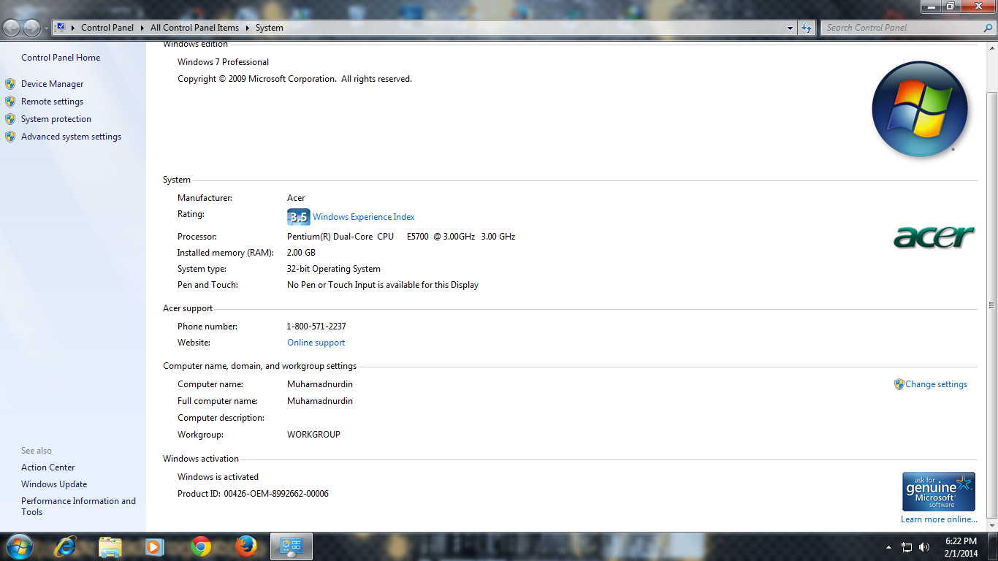The height and width of the screenshot is (561, 998).
Task: Click the WORKGROUP value text
Action: 313,435
